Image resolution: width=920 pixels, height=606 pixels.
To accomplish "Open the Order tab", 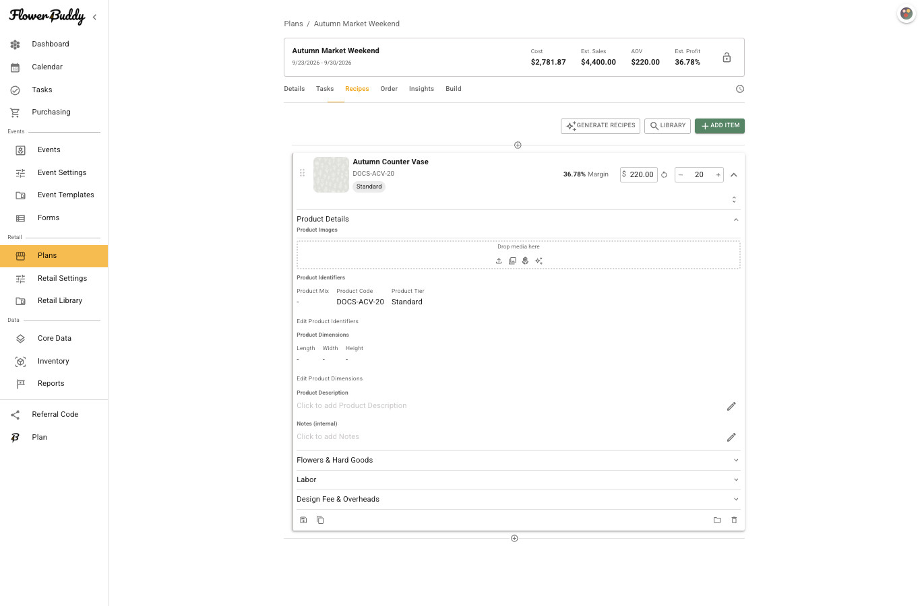I will pyautogui.click(x=389, y=89).
